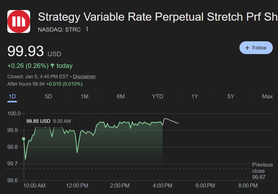278x194 pixels.
Task: Click the gray after-hours line on chart
Action: (x=170, y=121)
